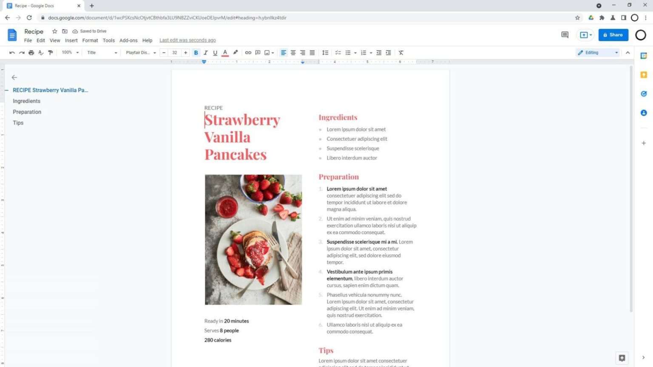Open the paragraph styles dropdown
This screenshot has width=653, height=367.
point(101,52)
